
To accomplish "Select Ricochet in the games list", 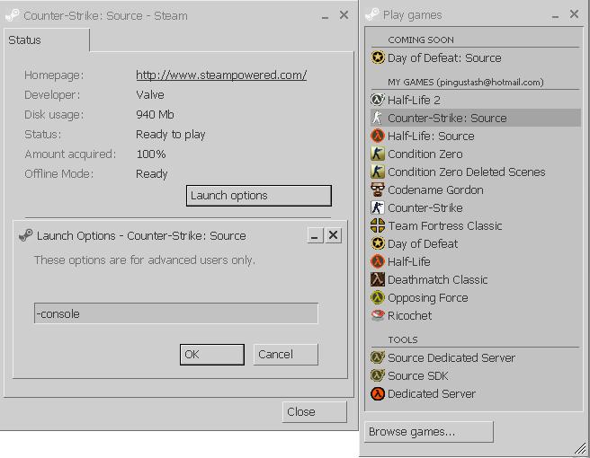I will click(475, 315).
